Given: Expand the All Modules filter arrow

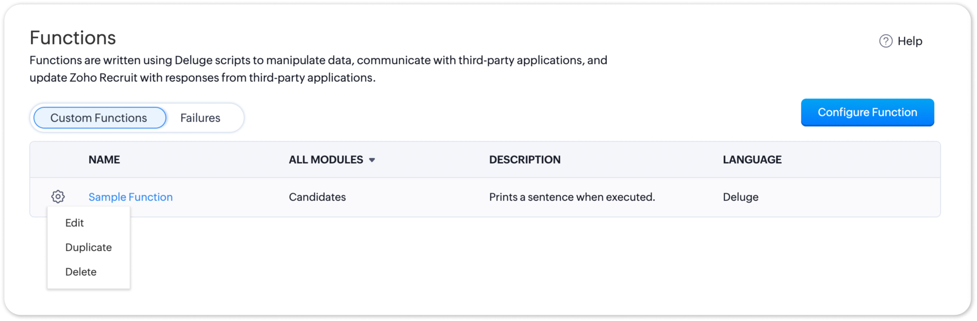Looking at the screenshot, I should coord(372,160).
